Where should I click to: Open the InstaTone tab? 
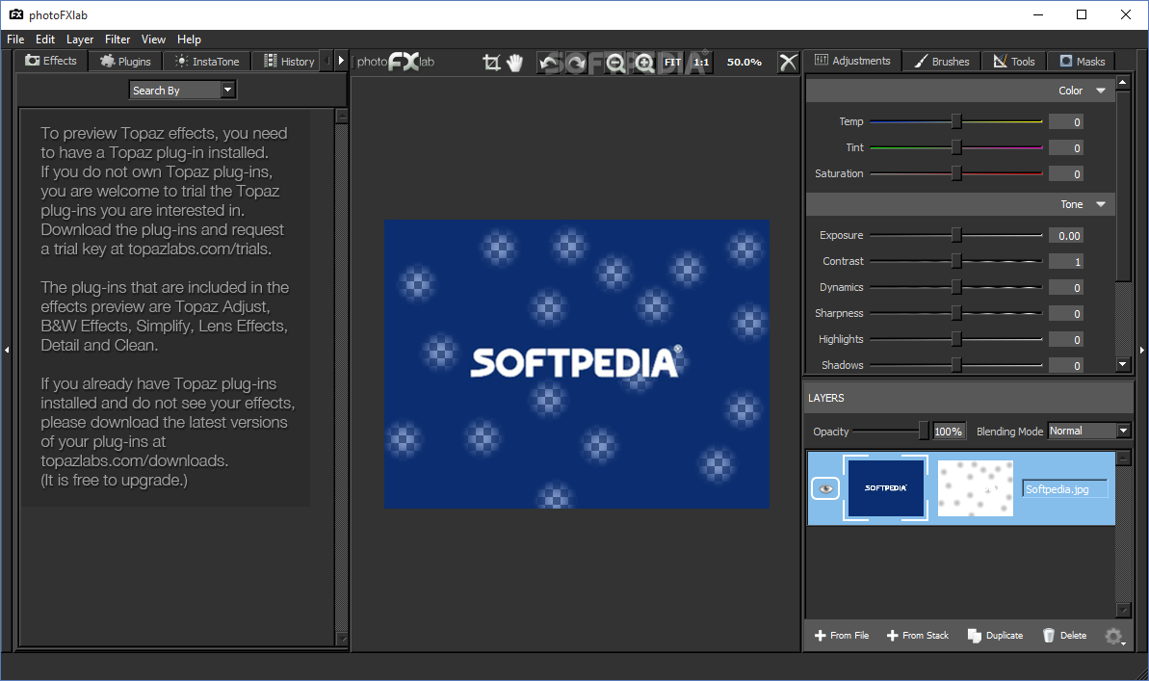pos(207,62)
